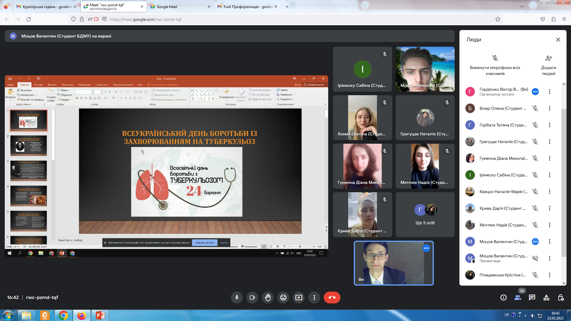
Task: Click Закрыть доступ in shared screen
Action: click(204, 242)
